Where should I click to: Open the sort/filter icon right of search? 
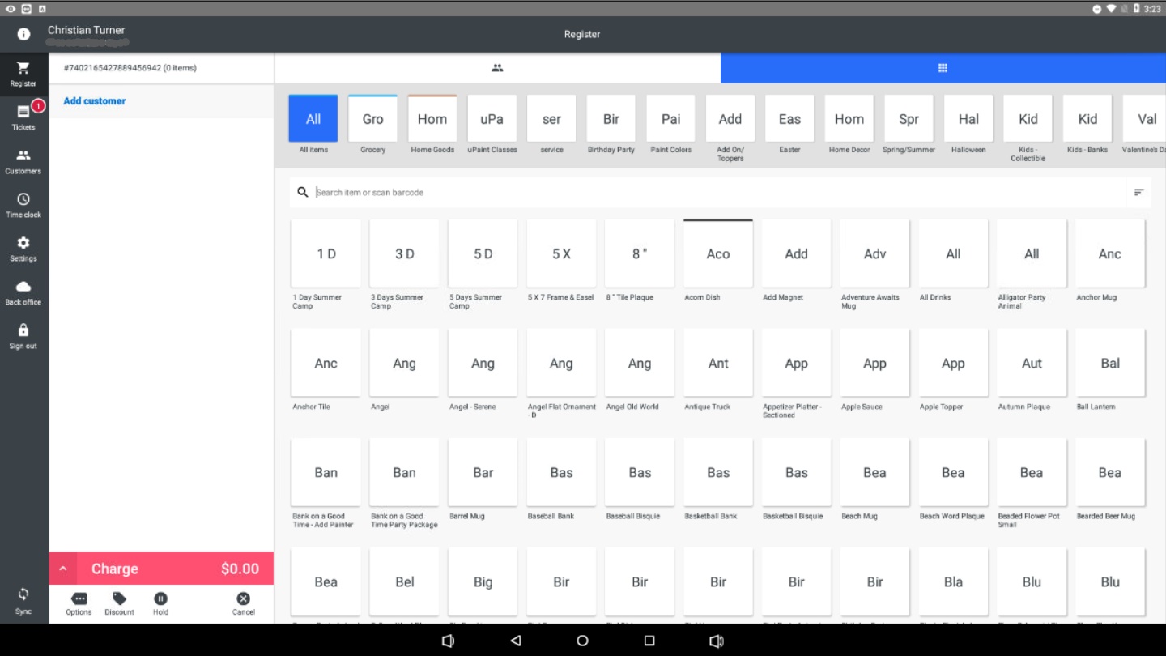coord(1138,192)
